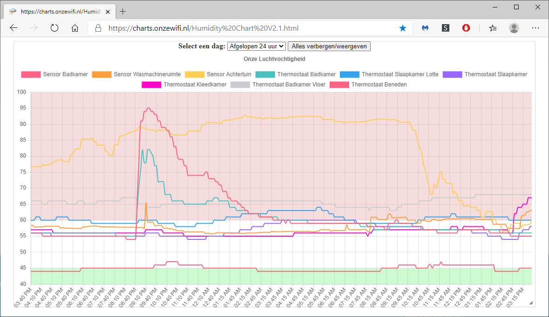Image resolution: width=549 pixels, height=317 pixels.
Task: Open the favorites list
Action: [493, 28]
